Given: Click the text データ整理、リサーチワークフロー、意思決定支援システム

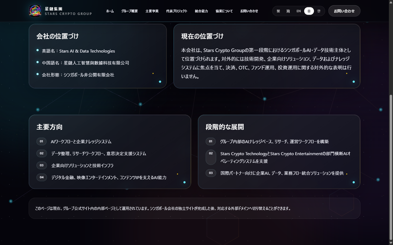Looking at the screenshot, I should [x=99, y=154].
